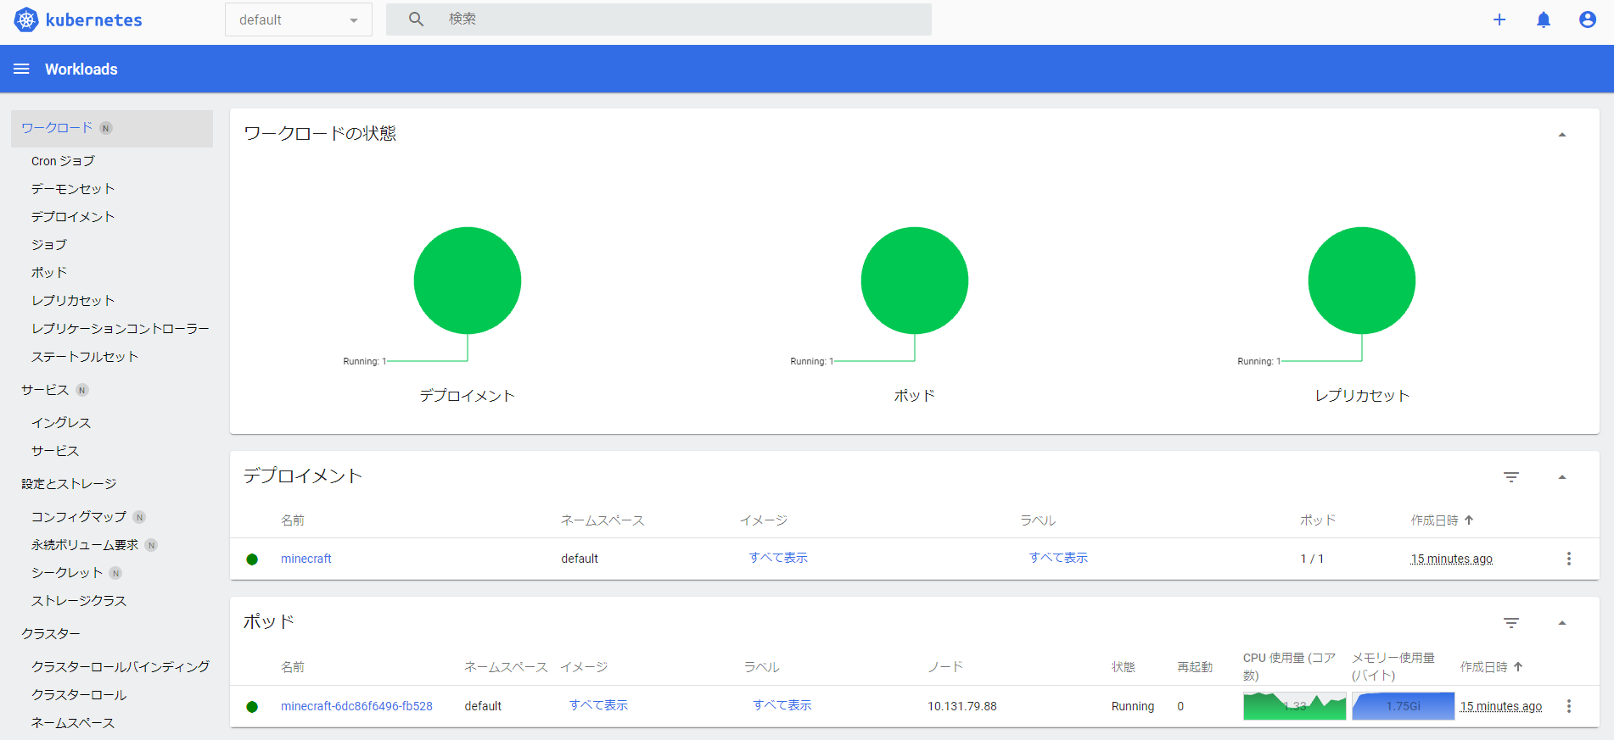Click the filter icon in デプロイメント card
This screenshot has width=1614, height=740.
point(1511,477)
